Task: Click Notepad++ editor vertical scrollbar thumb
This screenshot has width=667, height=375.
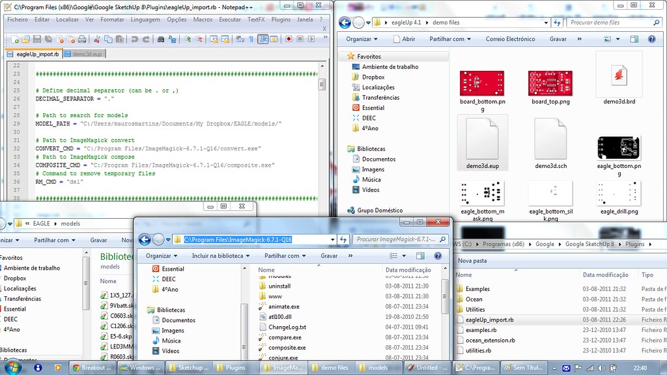Action: 322,84
